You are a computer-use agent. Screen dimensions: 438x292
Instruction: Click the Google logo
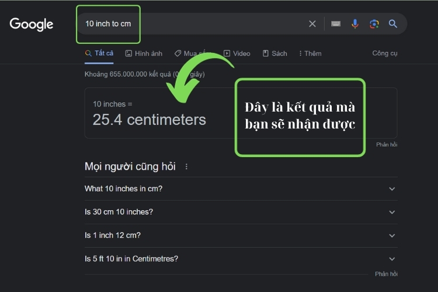pos(32,25)
